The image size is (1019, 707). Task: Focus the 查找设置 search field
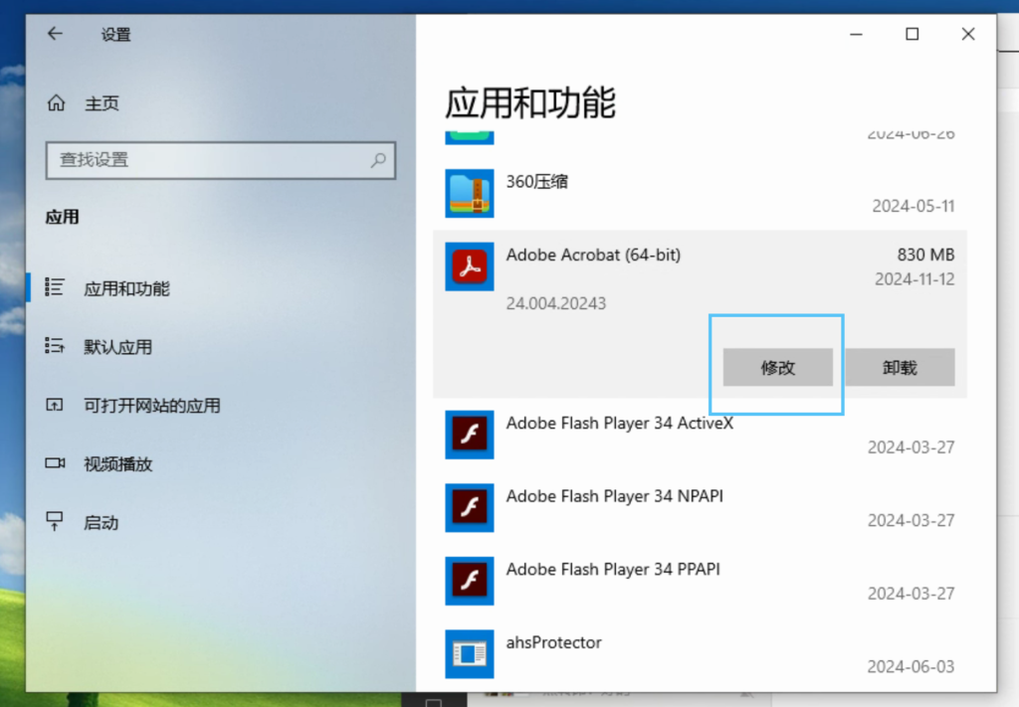coord(221,160)
